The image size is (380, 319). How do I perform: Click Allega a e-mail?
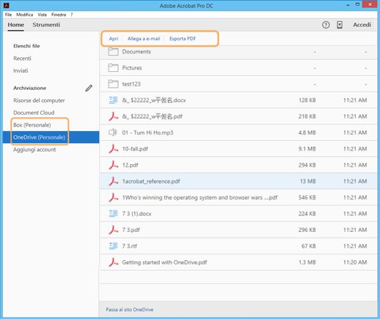point(144,39)
